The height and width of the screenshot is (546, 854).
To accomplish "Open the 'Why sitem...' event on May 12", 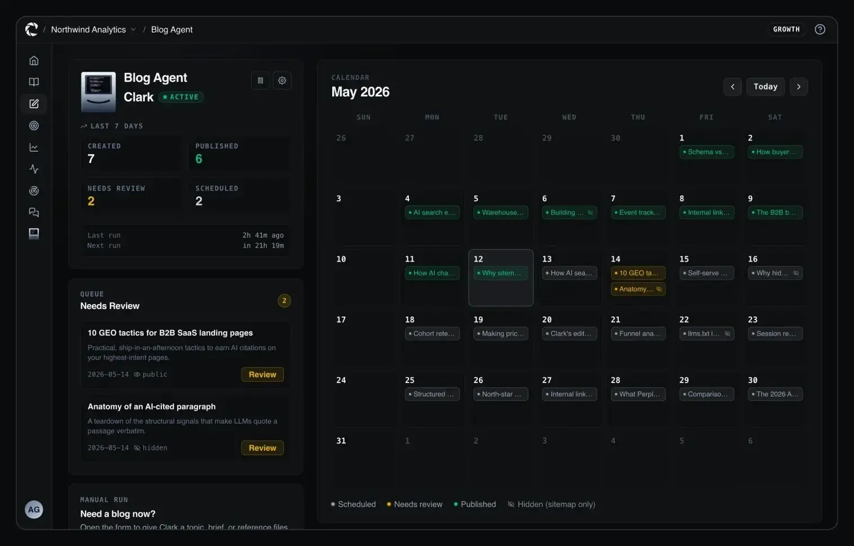I will 501,273.
